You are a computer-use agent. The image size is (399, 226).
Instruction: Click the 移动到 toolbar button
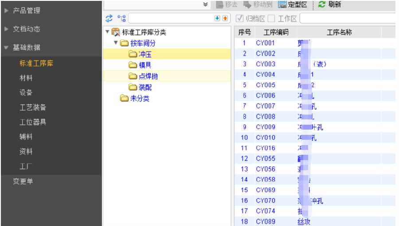tap(258, 4)
